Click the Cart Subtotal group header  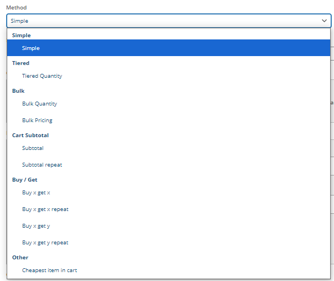click(x=30, y=135)
